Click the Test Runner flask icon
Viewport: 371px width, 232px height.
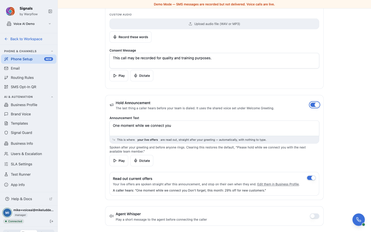[x=6, y=174]
